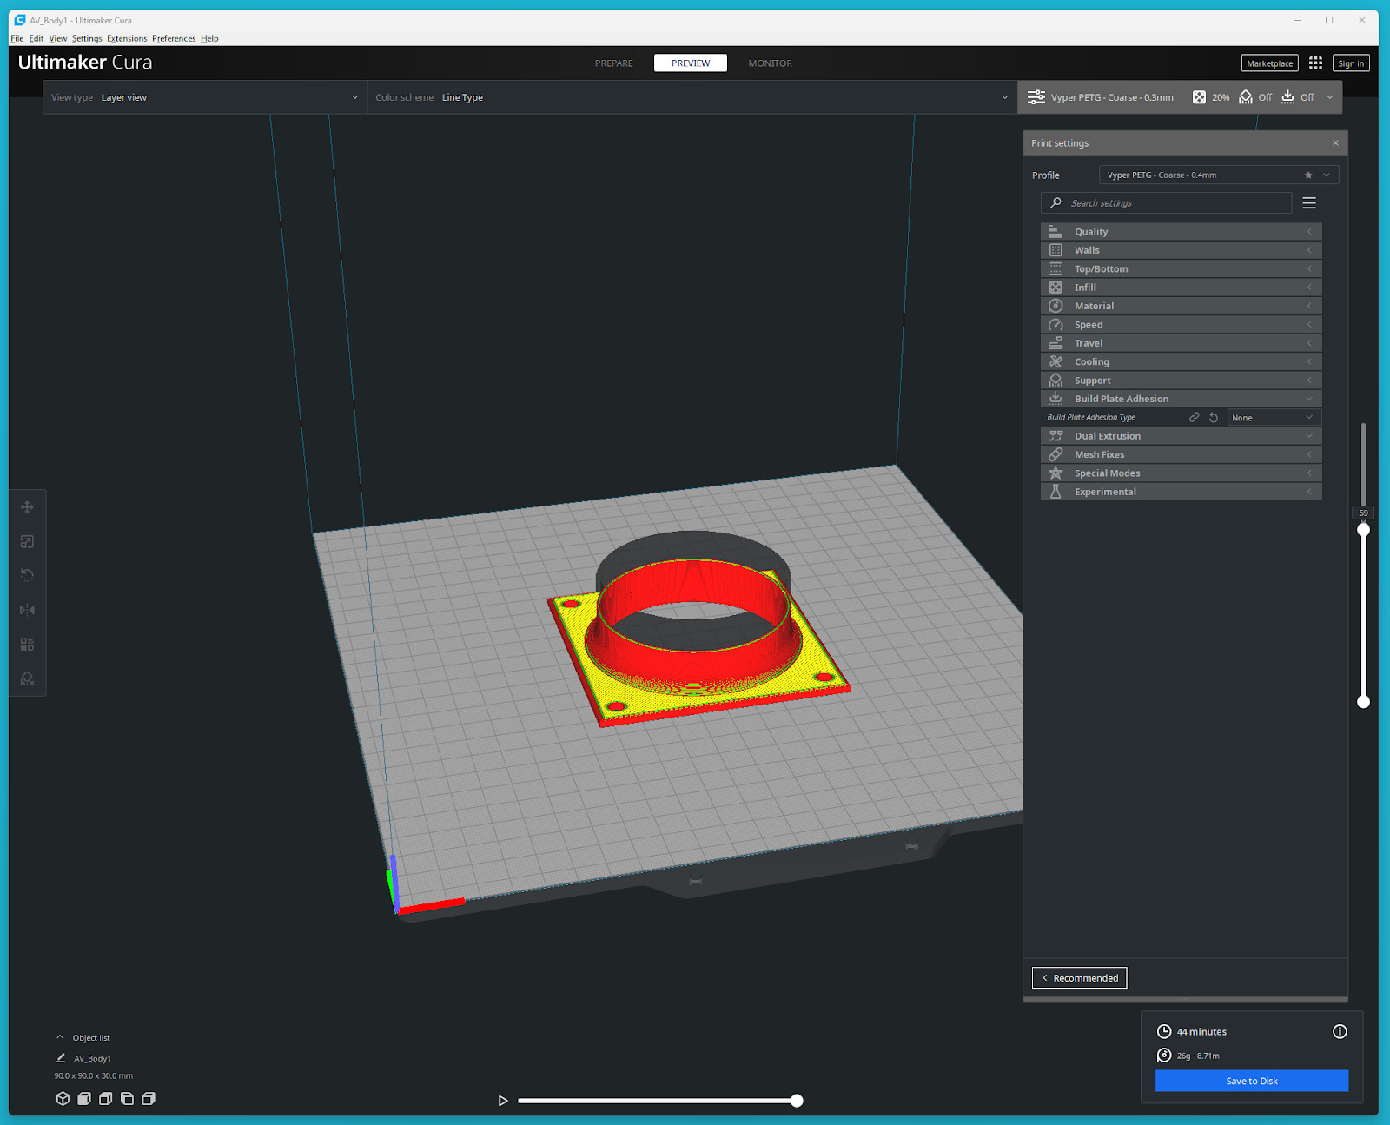Expand the Dual Extrusion category
The height and width of the screenshot is (1125, 1390).
click(x=1181, y=436)
